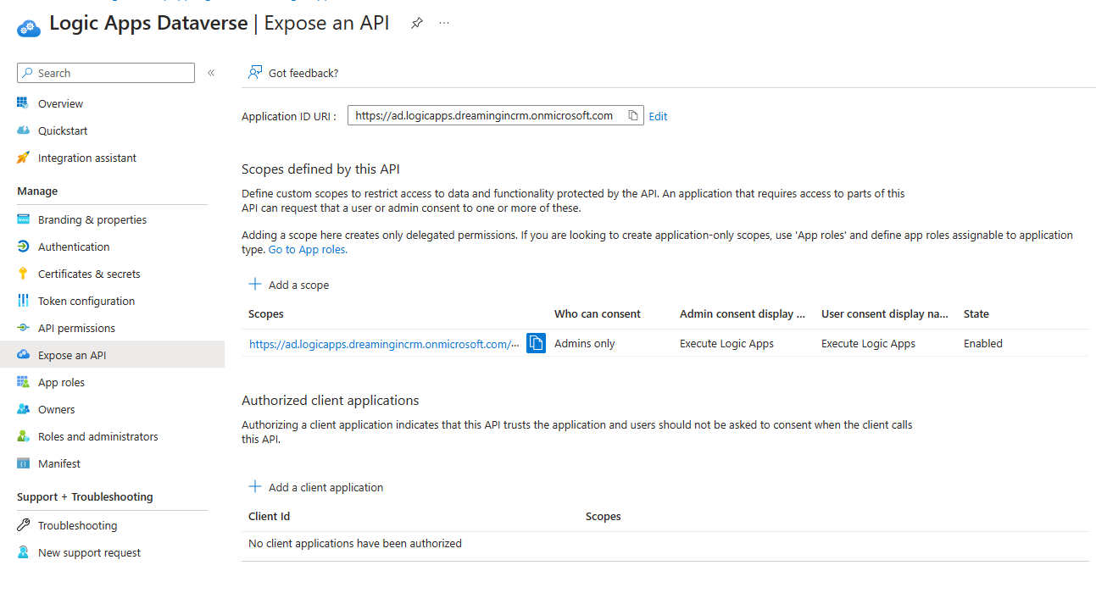1096x593 pixels.
Task: Click the Admin consent display name header
Action: point(743,313)
